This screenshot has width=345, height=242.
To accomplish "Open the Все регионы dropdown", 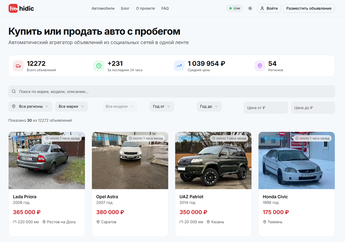I will [30, 107].
